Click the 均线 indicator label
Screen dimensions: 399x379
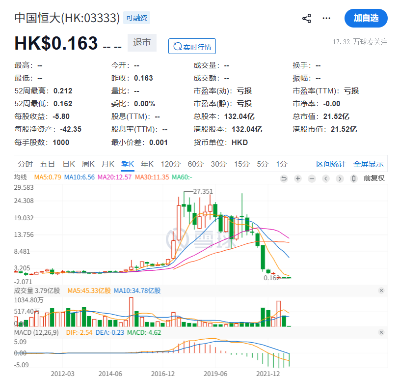[20, 177]
